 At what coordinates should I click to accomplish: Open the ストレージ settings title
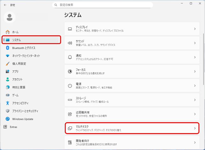click(x=81, y=98)
